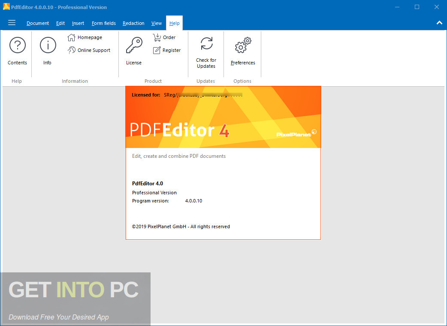Open the View menu

point(157,23)
